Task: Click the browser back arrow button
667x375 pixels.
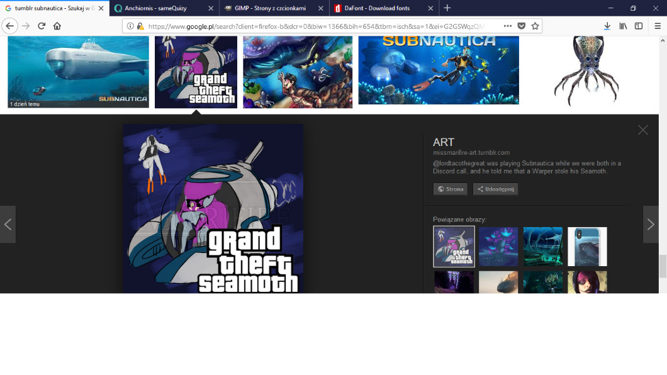Action: (x=9, y=26)
